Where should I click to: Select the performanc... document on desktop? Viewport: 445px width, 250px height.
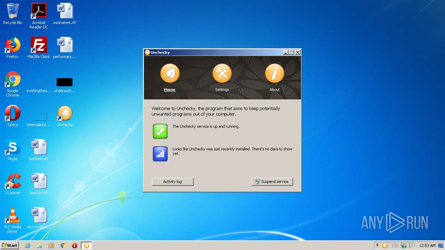(65, 48)
